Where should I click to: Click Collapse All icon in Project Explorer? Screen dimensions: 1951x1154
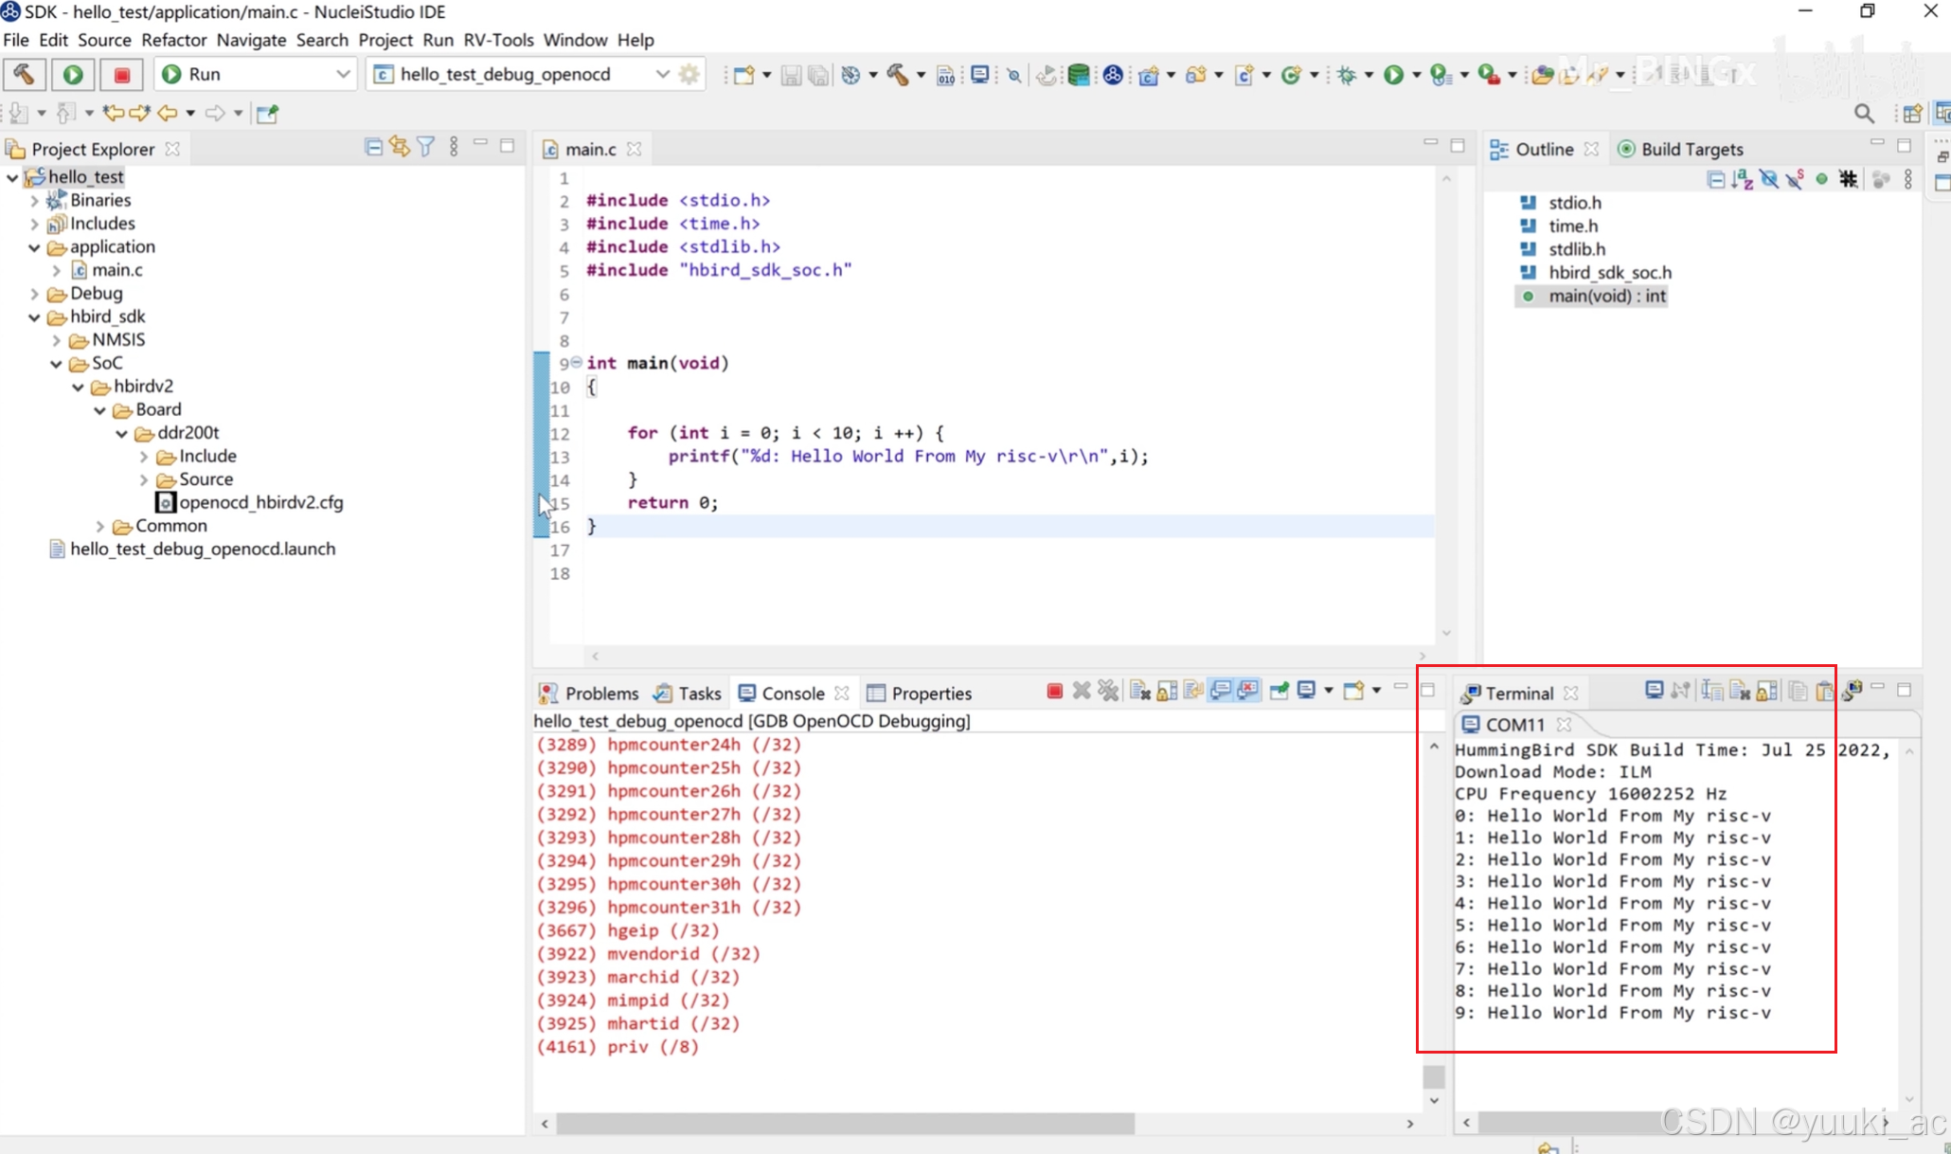(x=373, y=147)
